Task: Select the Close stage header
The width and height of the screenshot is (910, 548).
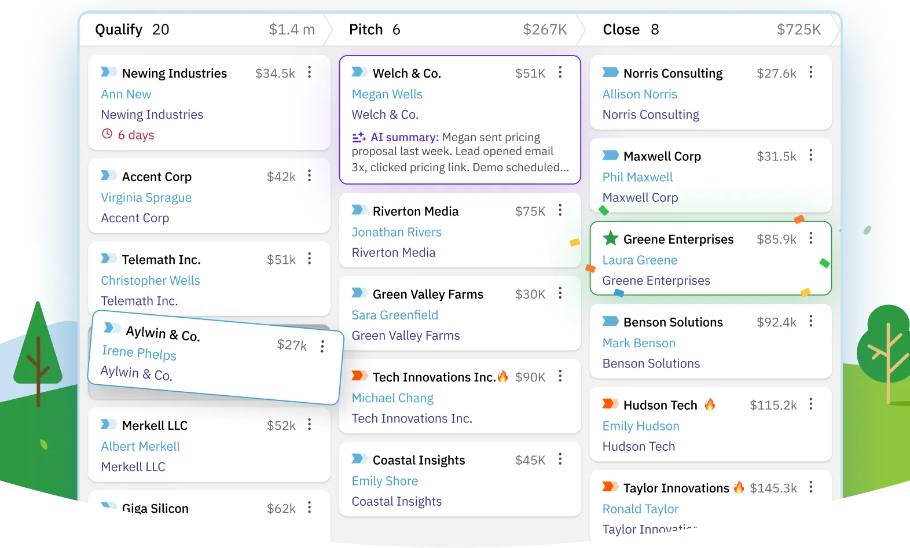Action: pyautogui.click(x=621, y=30)
